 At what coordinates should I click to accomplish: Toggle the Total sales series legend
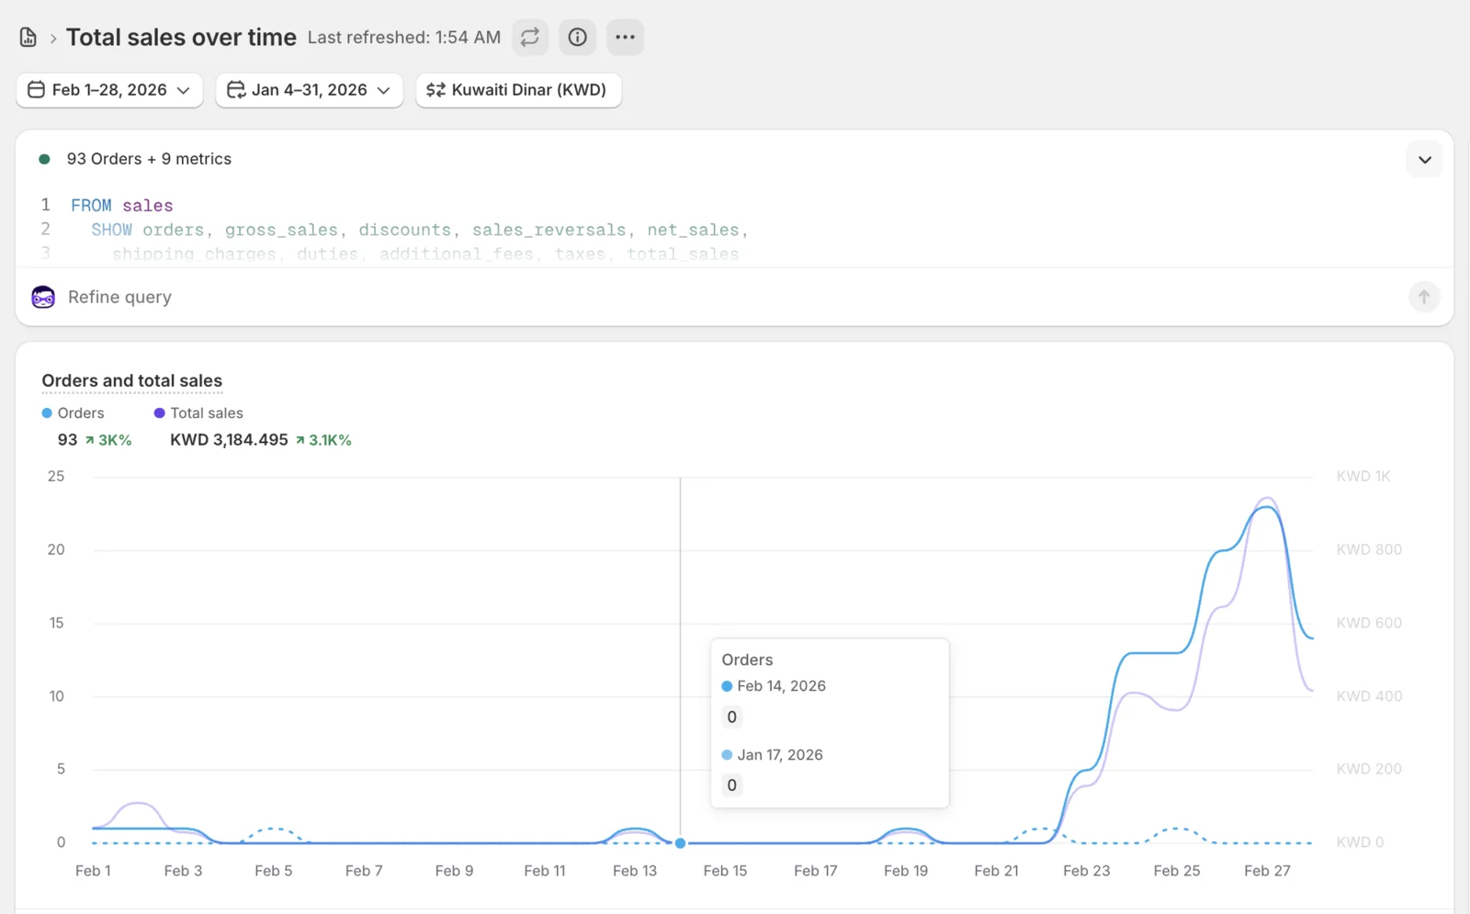pos(198,413)
